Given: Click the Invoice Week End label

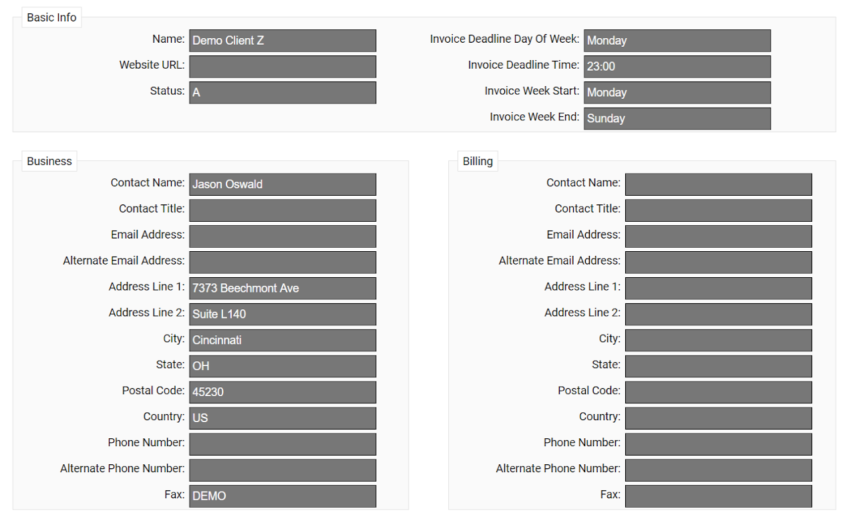Looking at the screenshot, I should [x=534, y=117].
